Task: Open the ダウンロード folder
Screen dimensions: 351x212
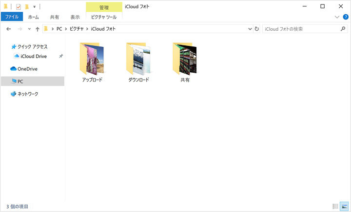Action: 138,62
